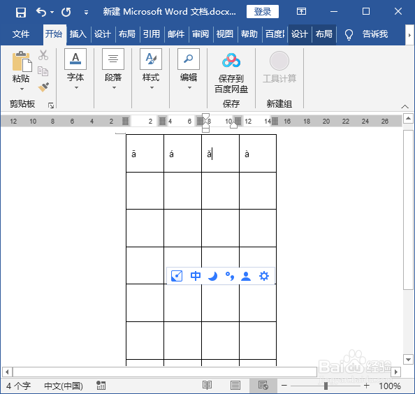Click the table cell containing ǎ

coord(220,154)
